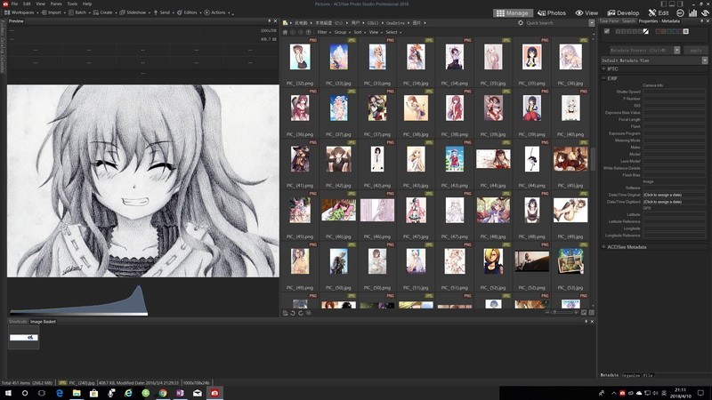Switch to Edit mode
The height and width of the screenshot is (400, 712).
pyautogui.click(x=659, y=12)
